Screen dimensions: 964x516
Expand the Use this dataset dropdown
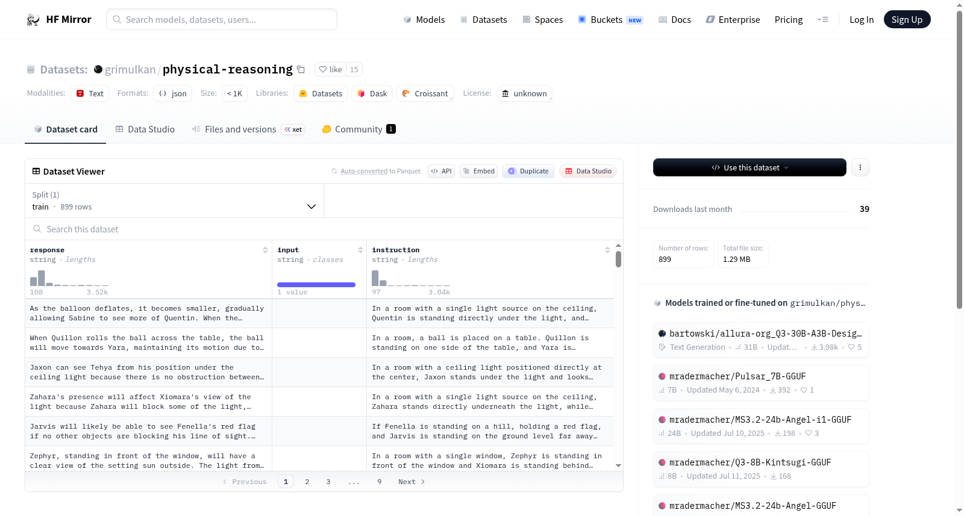[750, 167]
